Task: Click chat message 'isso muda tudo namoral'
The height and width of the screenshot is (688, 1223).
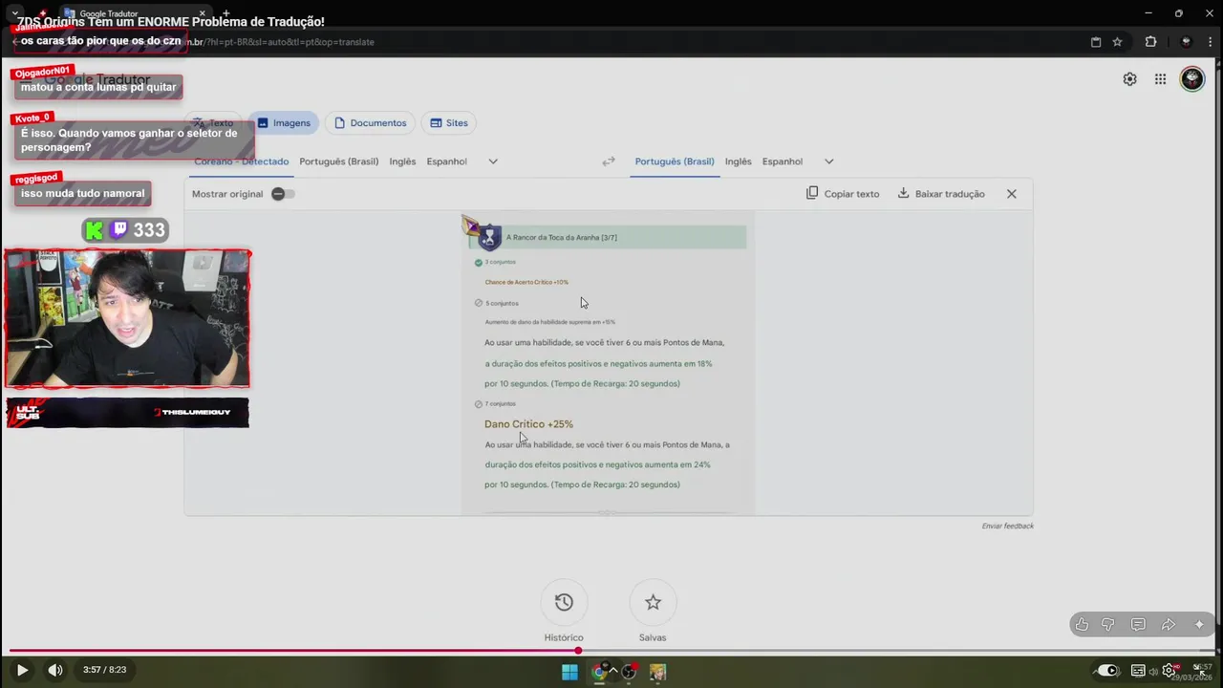Action: [82, 193]
